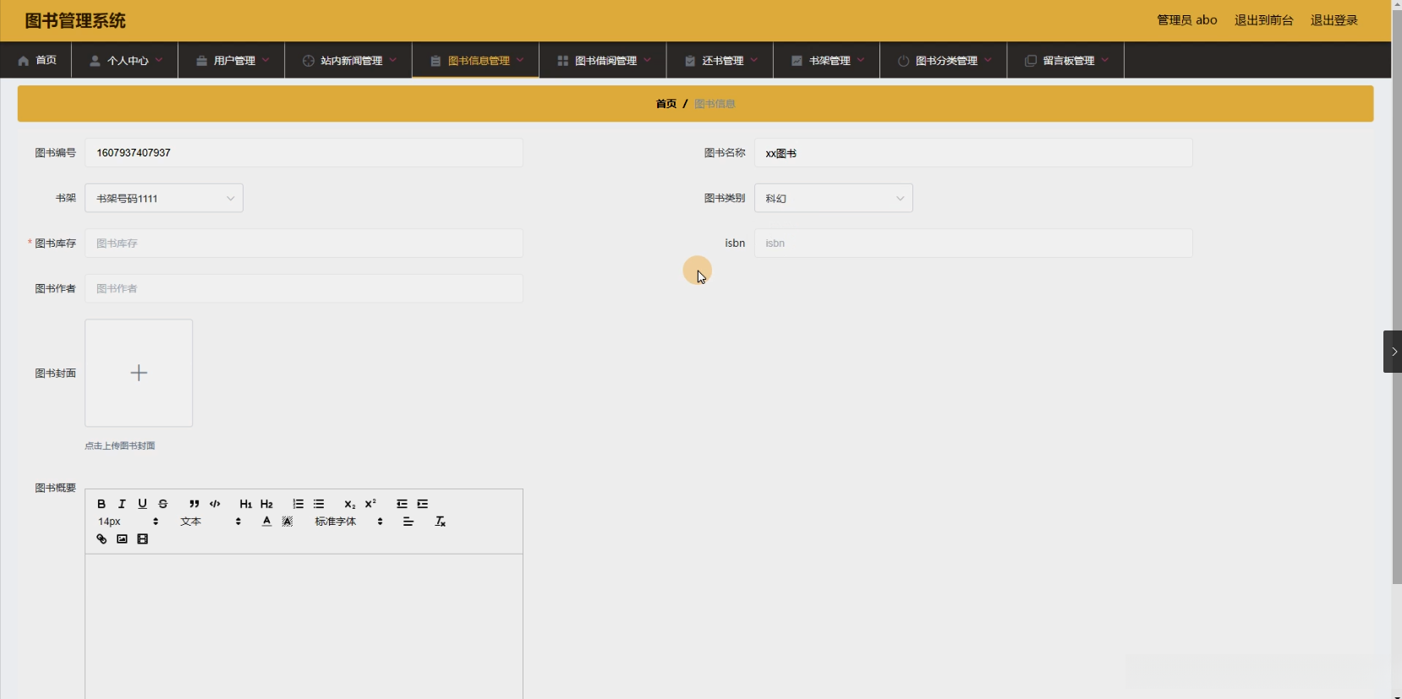Insert a video in the editor
Viewport: 1402px width, 699px height.
pyautogui.click(x=143, y=539)
